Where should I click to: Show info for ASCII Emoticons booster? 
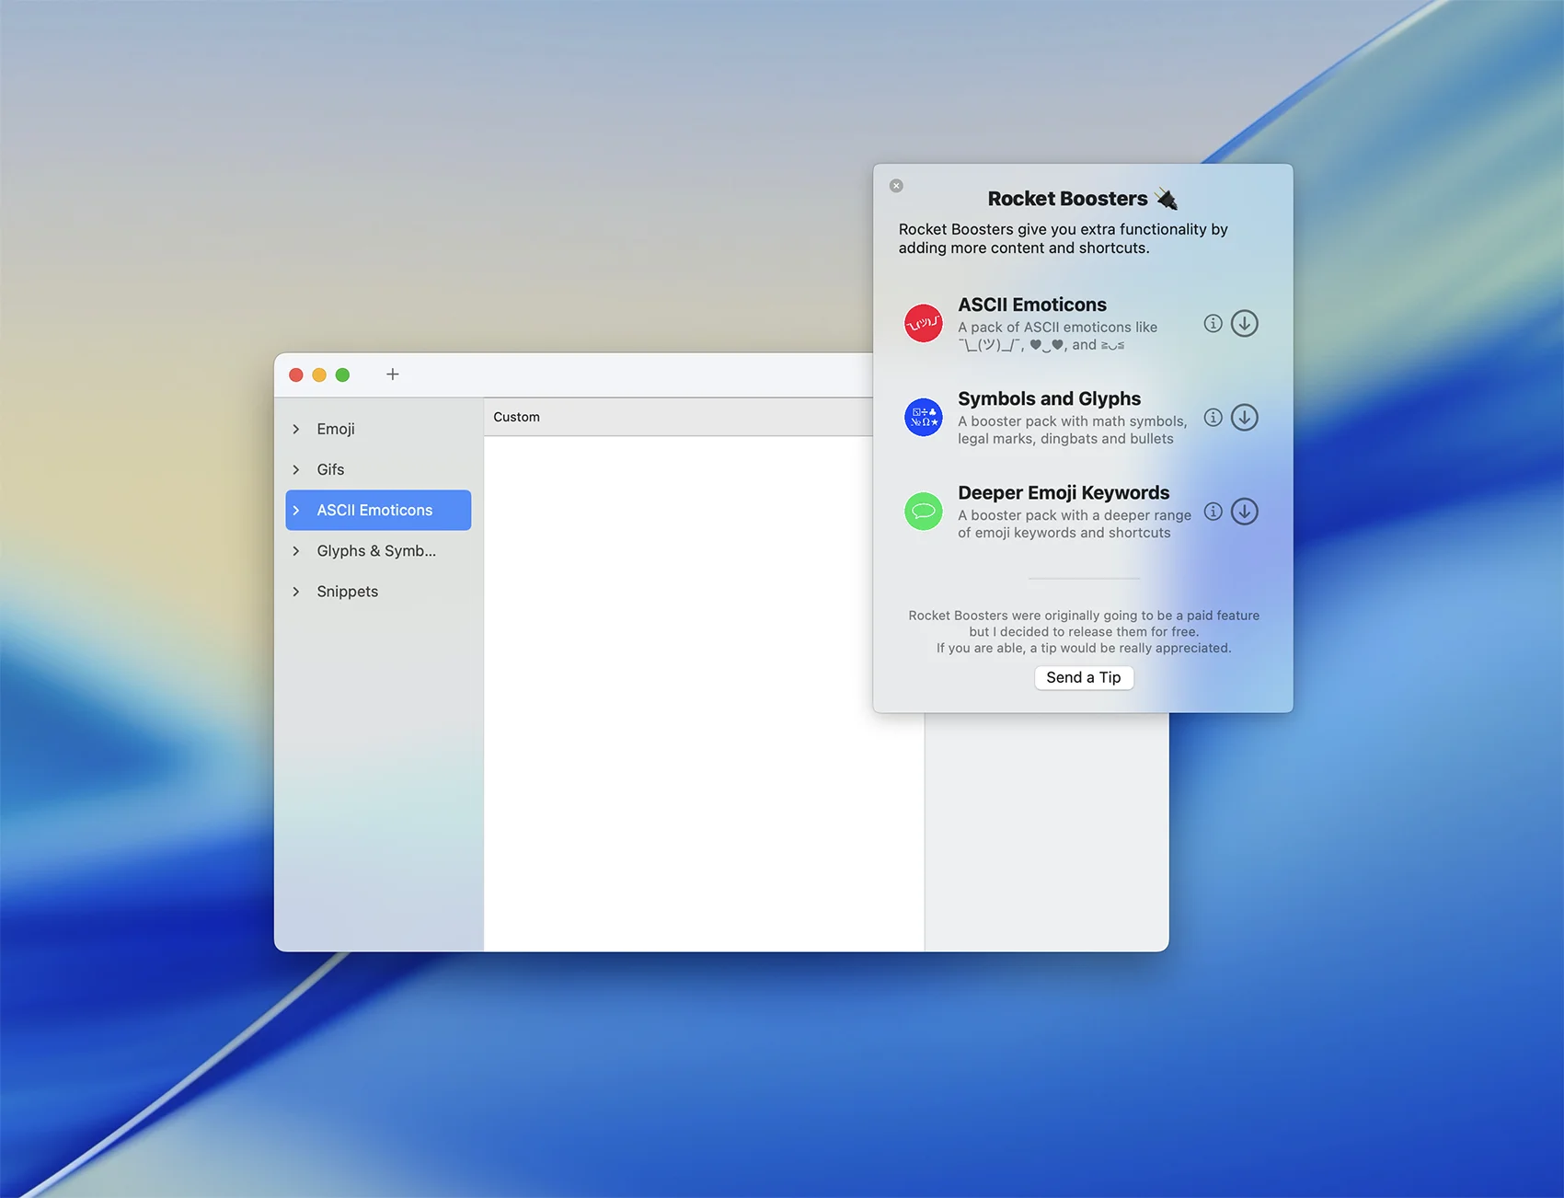pos(1213,324)
